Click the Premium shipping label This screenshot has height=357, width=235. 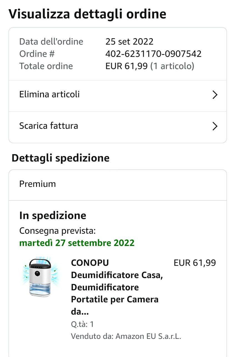[37, 184]
